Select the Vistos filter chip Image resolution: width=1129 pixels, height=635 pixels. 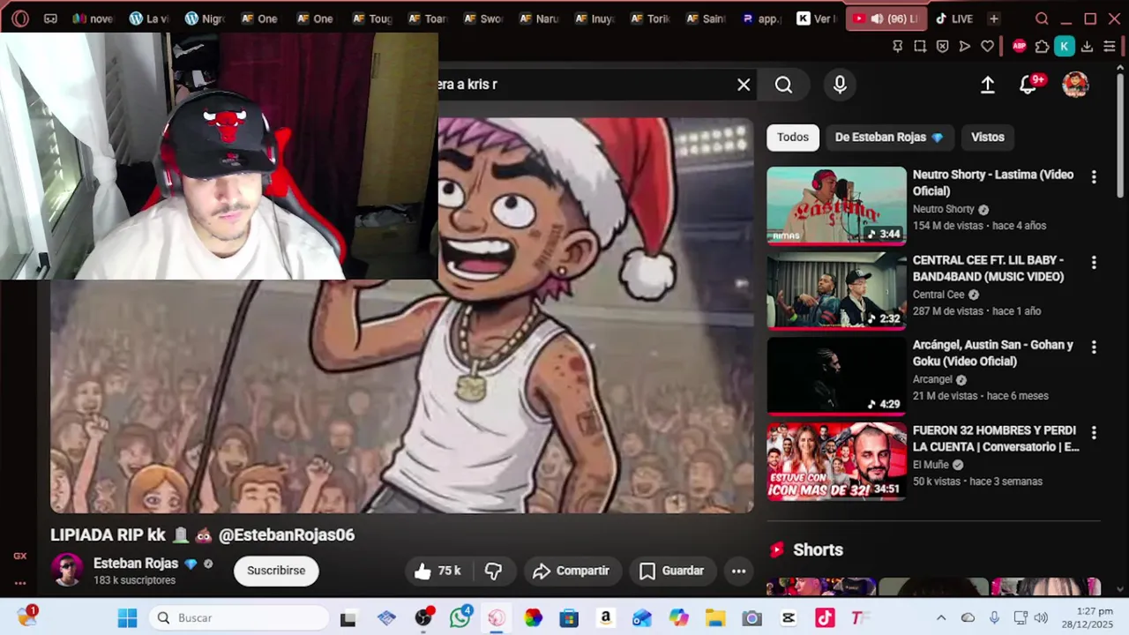coord(988,137)
